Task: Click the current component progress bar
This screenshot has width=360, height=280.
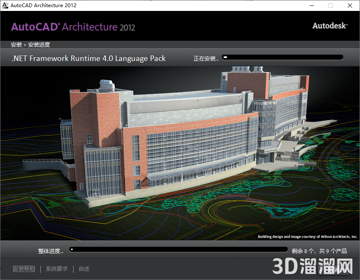Action: pyautogui.click(x=283, y=57)
